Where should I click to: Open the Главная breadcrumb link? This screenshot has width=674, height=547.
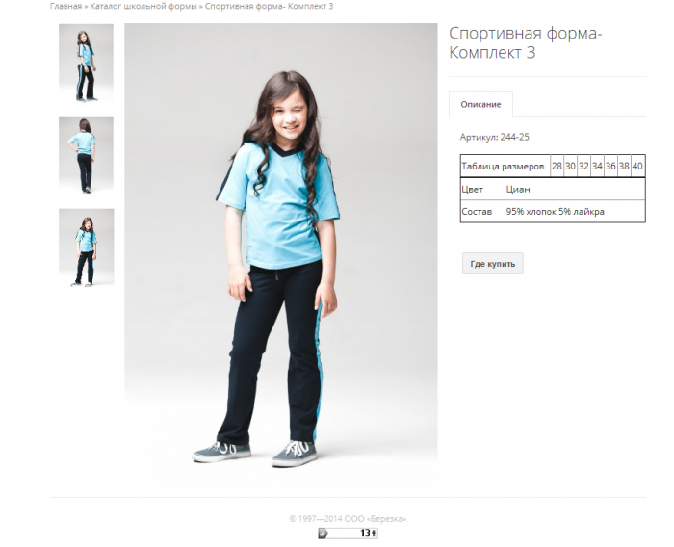tap(65, 6)
